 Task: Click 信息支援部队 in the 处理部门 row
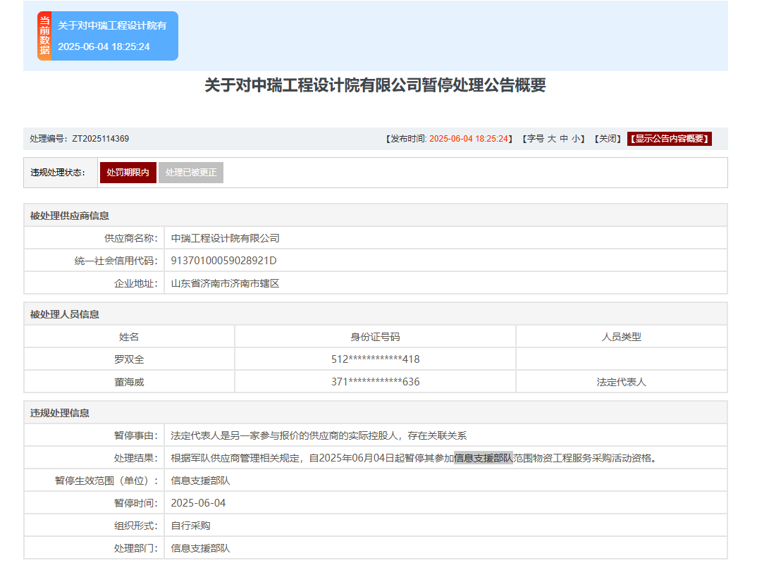(200, 549)
